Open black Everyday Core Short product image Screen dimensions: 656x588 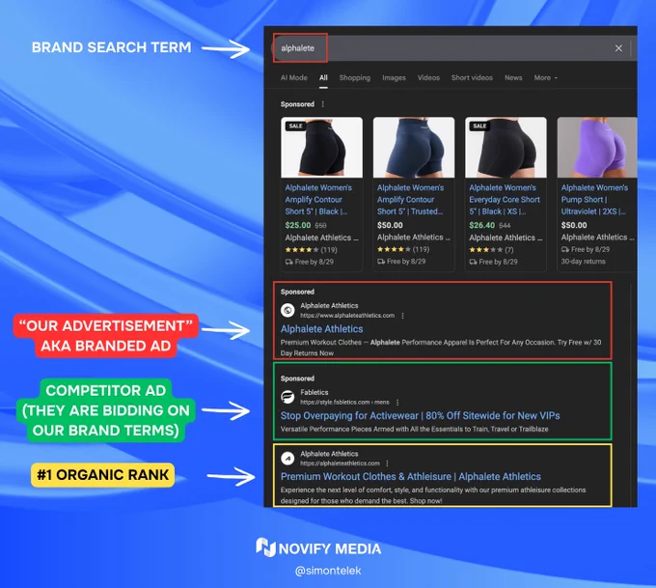click(506, 148)
